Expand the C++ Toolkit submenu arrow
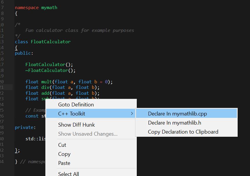Screen dimensions: 250x176 tap(132, 113)
